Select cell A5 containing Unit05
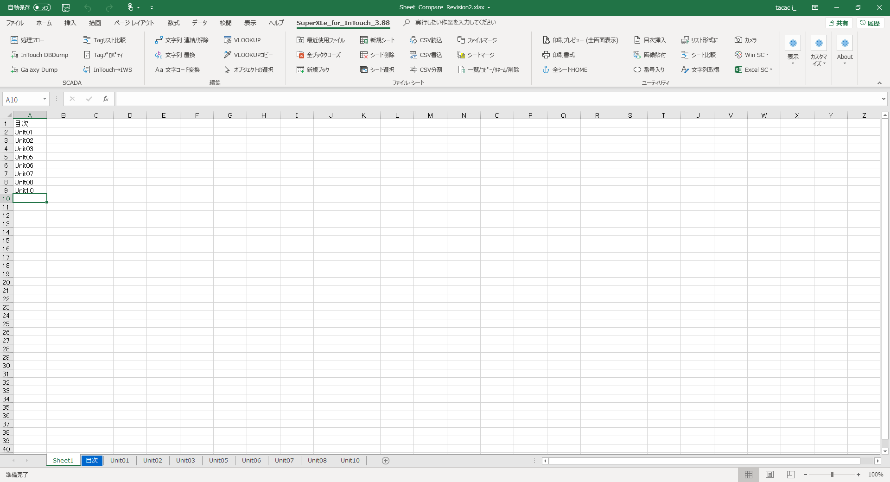 coord(30,157)
